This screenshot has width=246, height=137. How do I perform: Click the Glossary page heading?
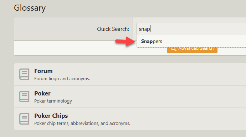pos(30,8)
